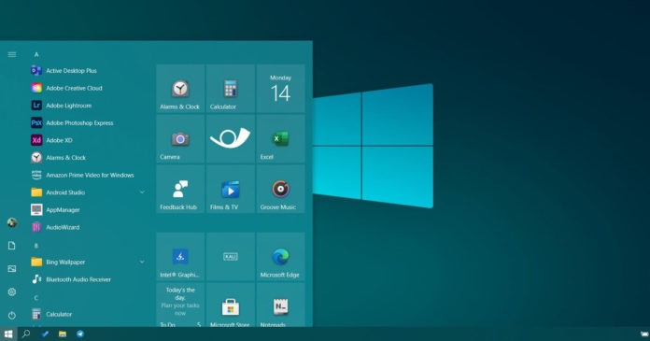Launch the Groove Music tile
Viewport: 650px width, 341px height.
[x=281, y=189]
